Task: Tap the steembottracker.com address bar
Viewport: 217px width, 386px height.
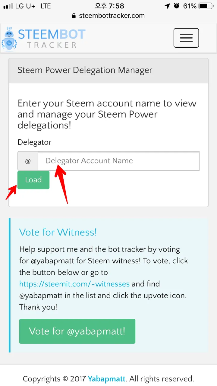Action: [x=108, y=16]
